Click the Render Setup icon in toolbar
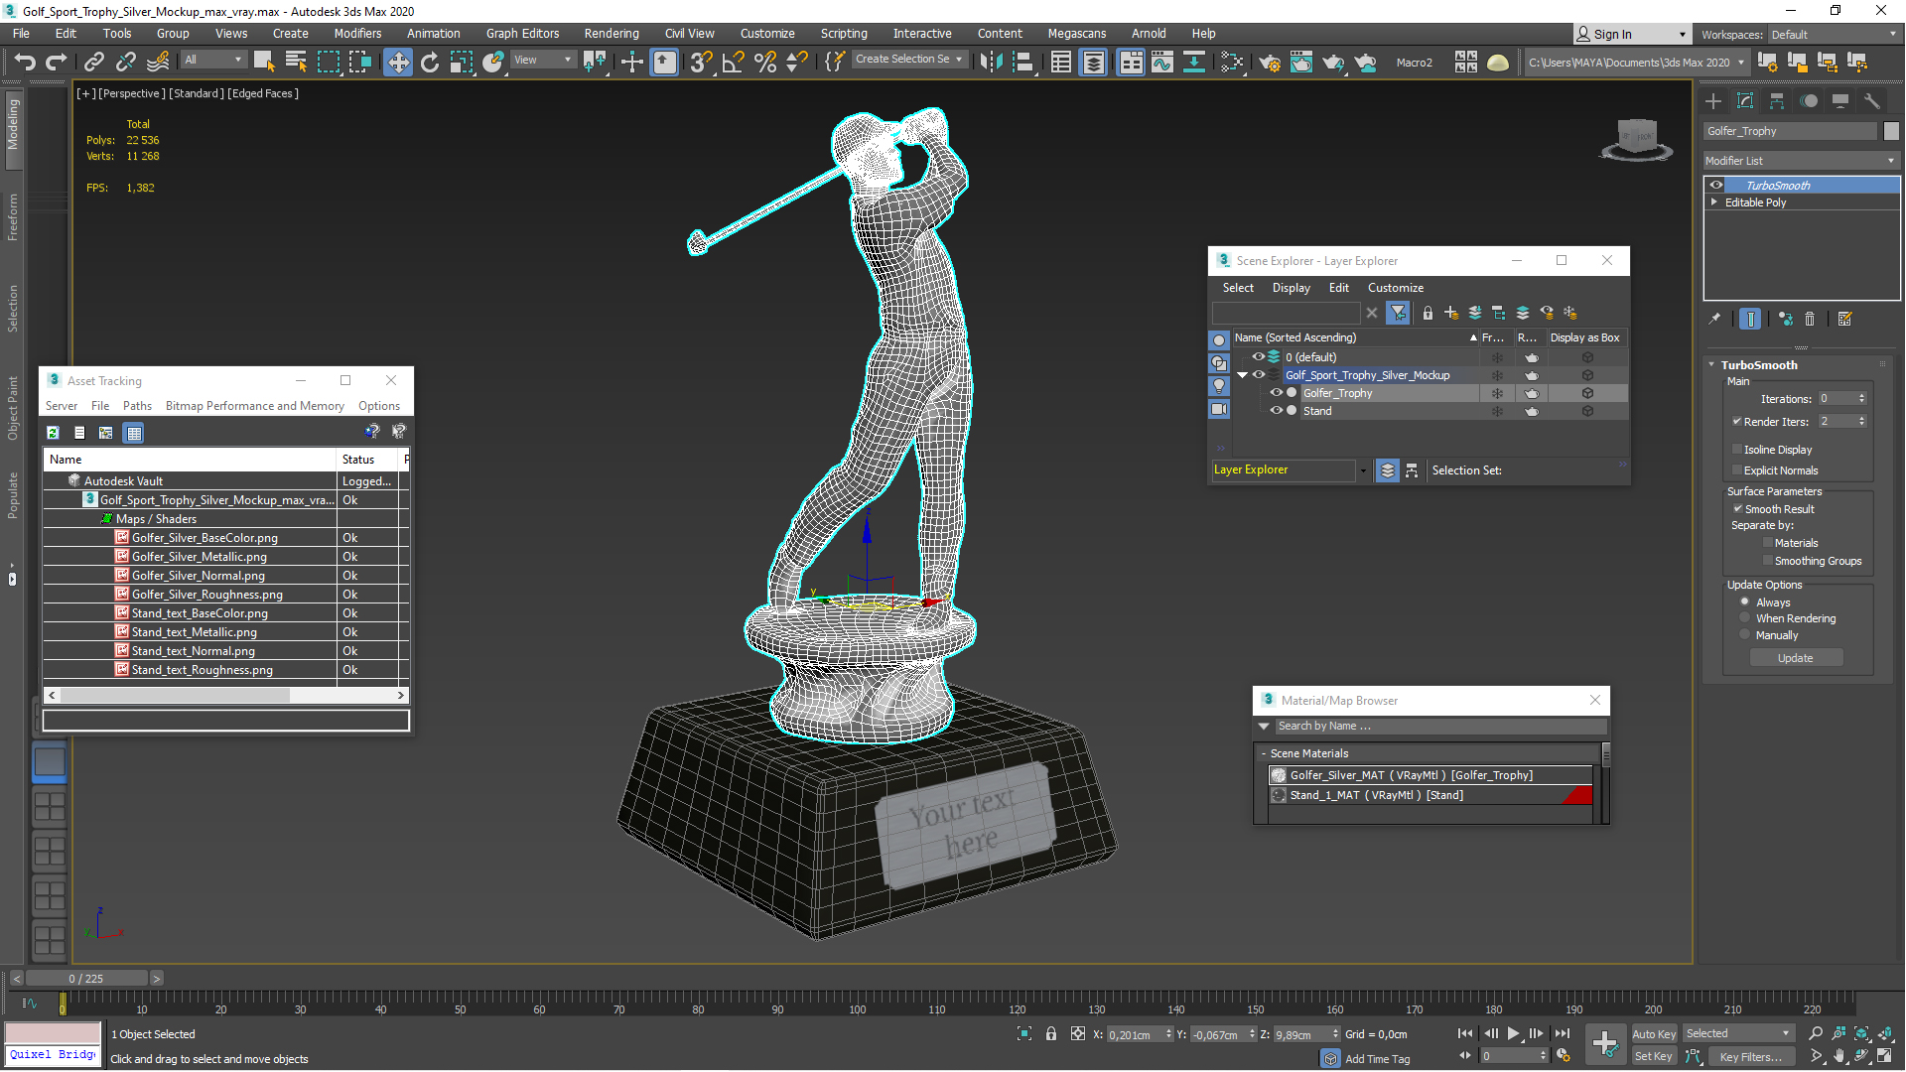Image resolution: width=1906 pixels, height=1072 pixels. [x=1271, y=62]
